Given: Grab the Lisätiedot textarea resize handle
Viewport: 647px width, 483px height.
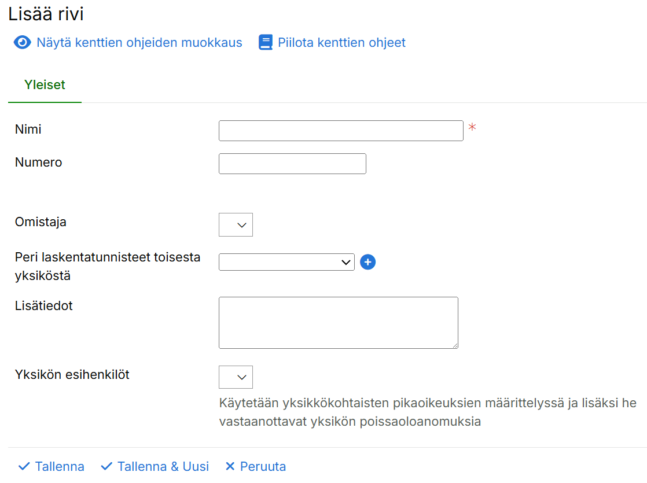Looking at the screenshot, I should [x=455, y=345].
